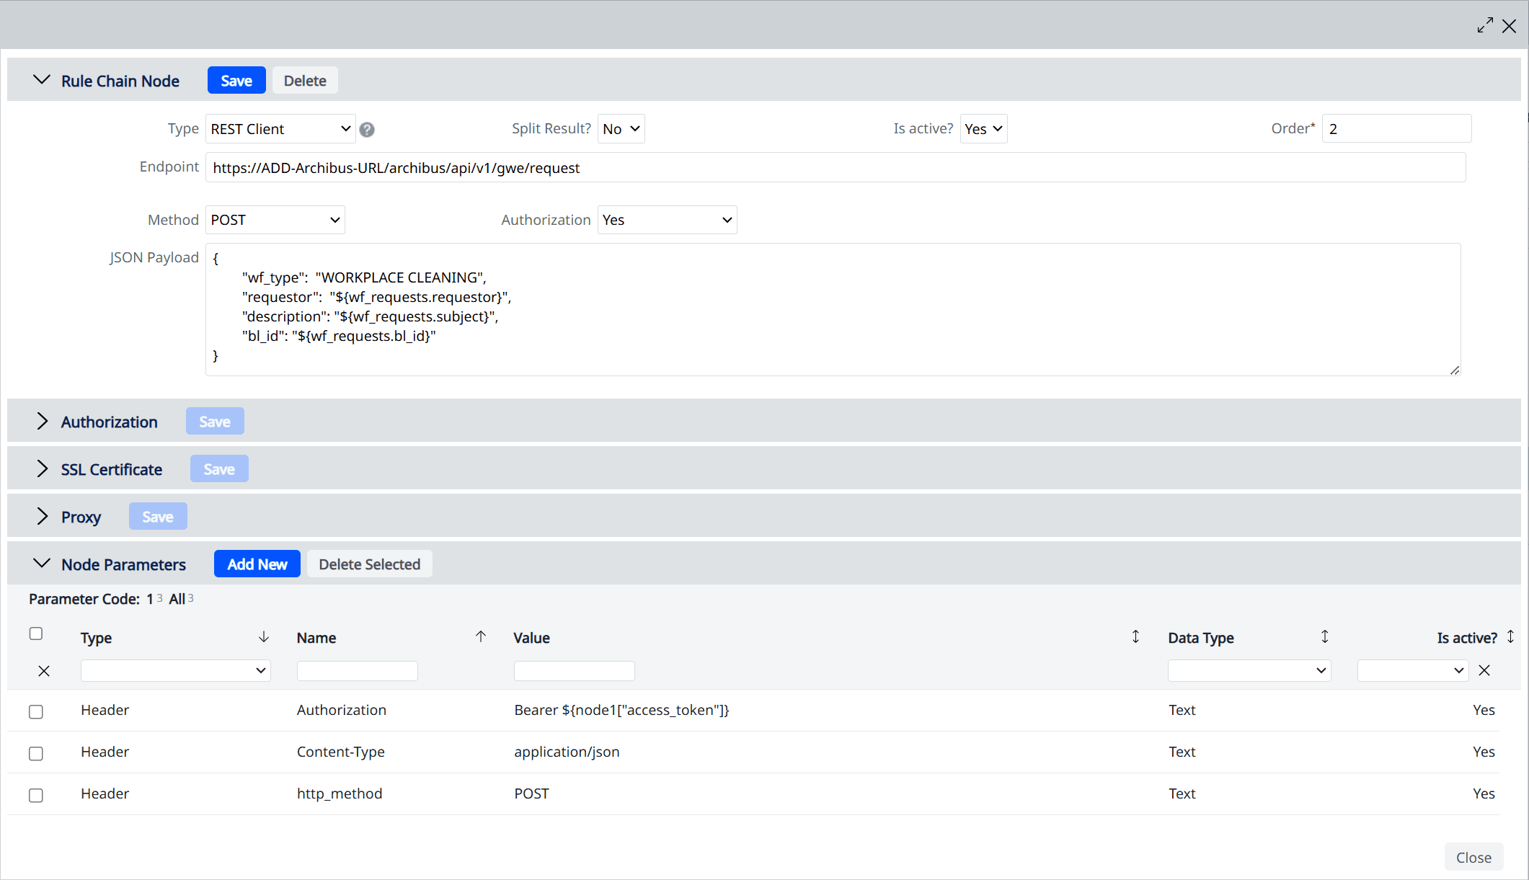This screenshot has height=880, width=1529.
Task: Filter Parameter Code by 1
Action: 150,599
